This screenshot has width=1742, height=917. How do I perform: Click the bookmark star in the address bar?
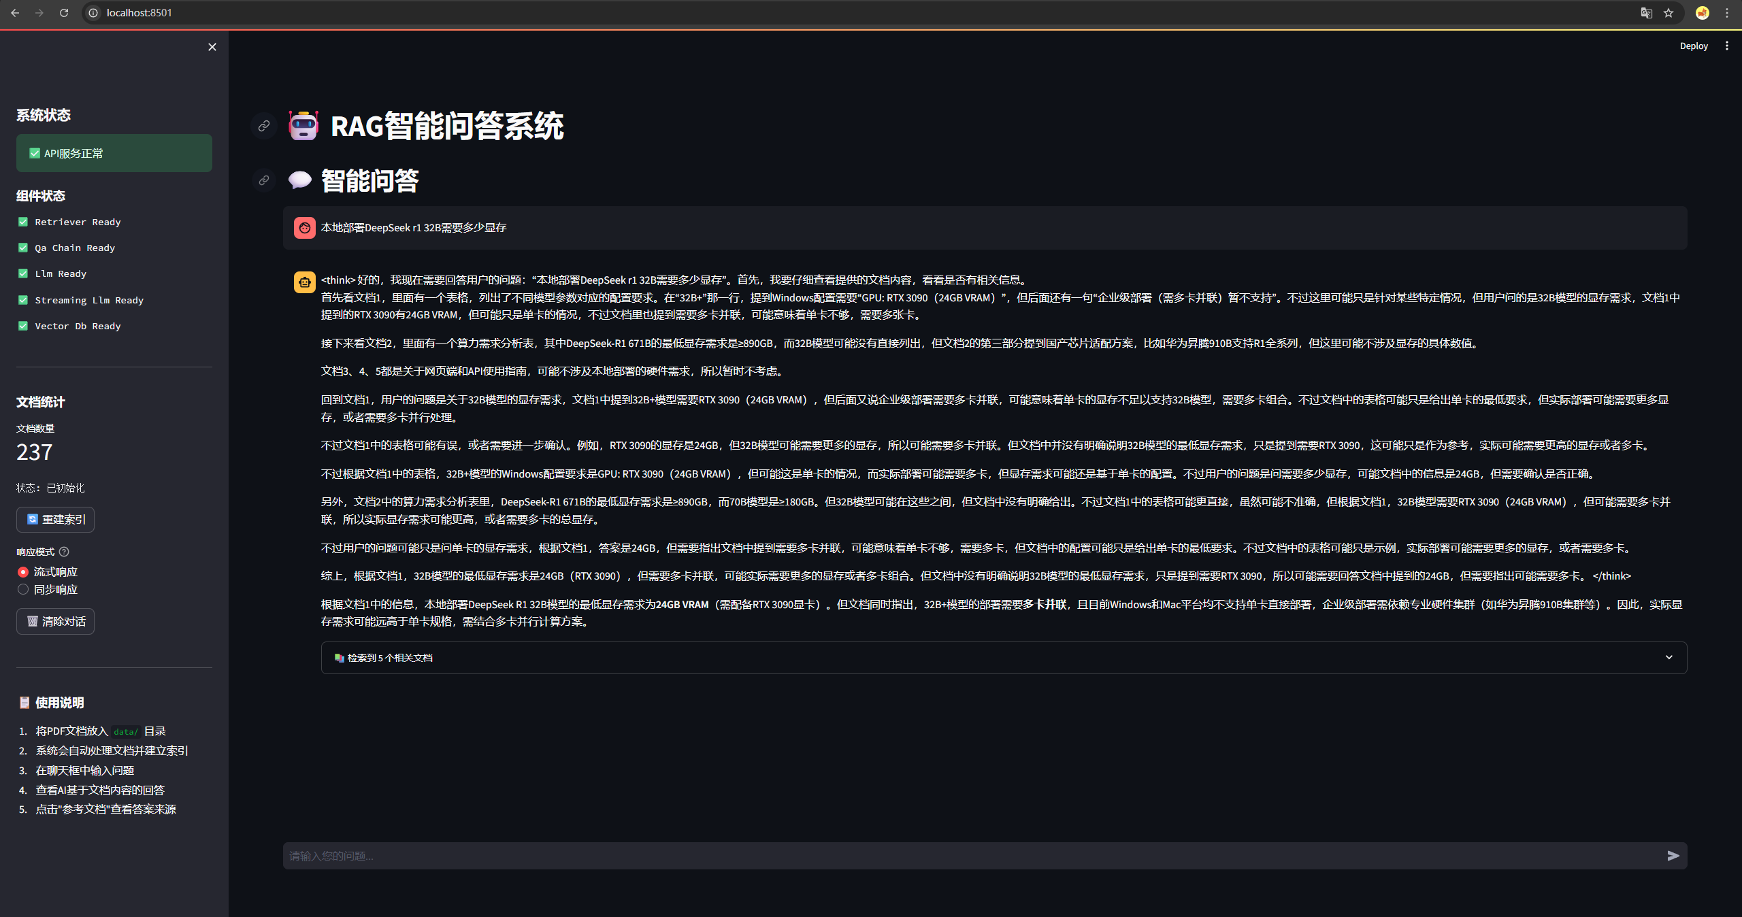coord(1667,13)
